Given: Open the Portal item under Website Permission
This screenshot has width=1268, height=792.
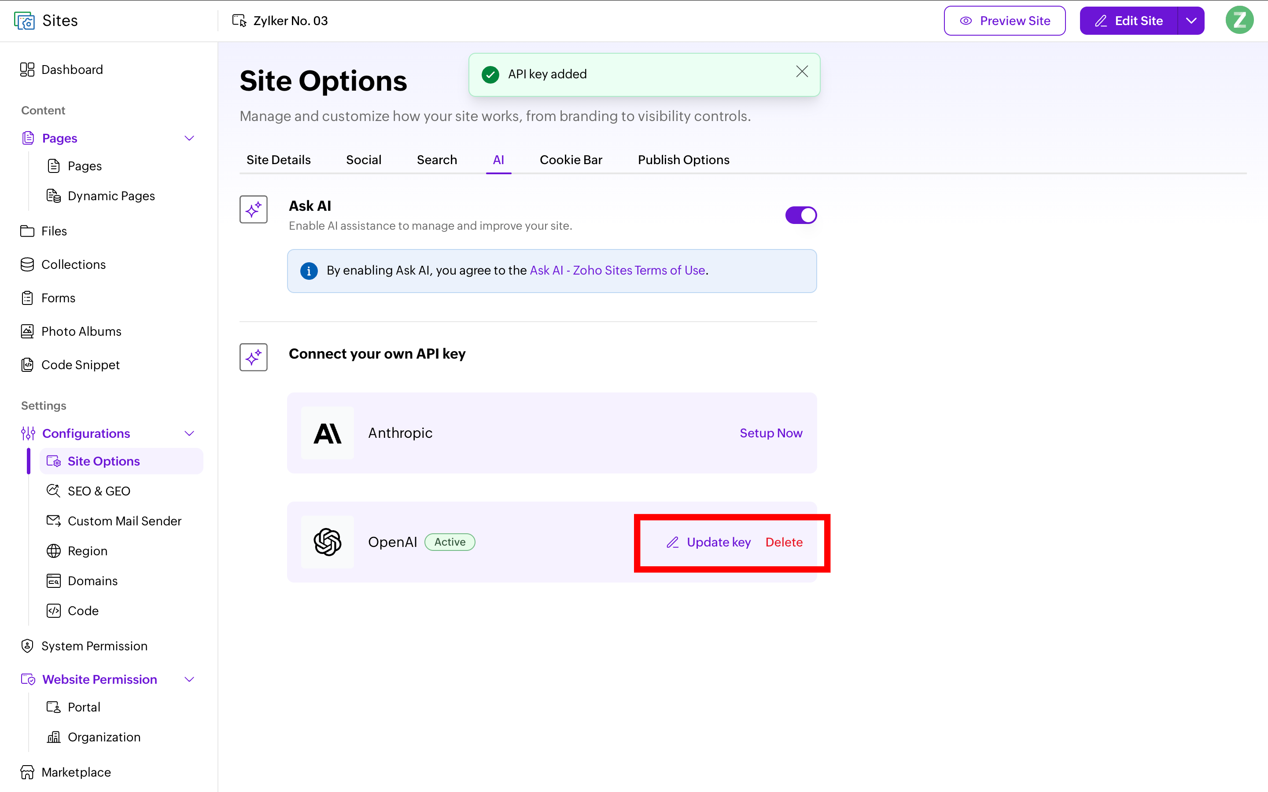Looking at the screenshot, I should coord(84,707).
